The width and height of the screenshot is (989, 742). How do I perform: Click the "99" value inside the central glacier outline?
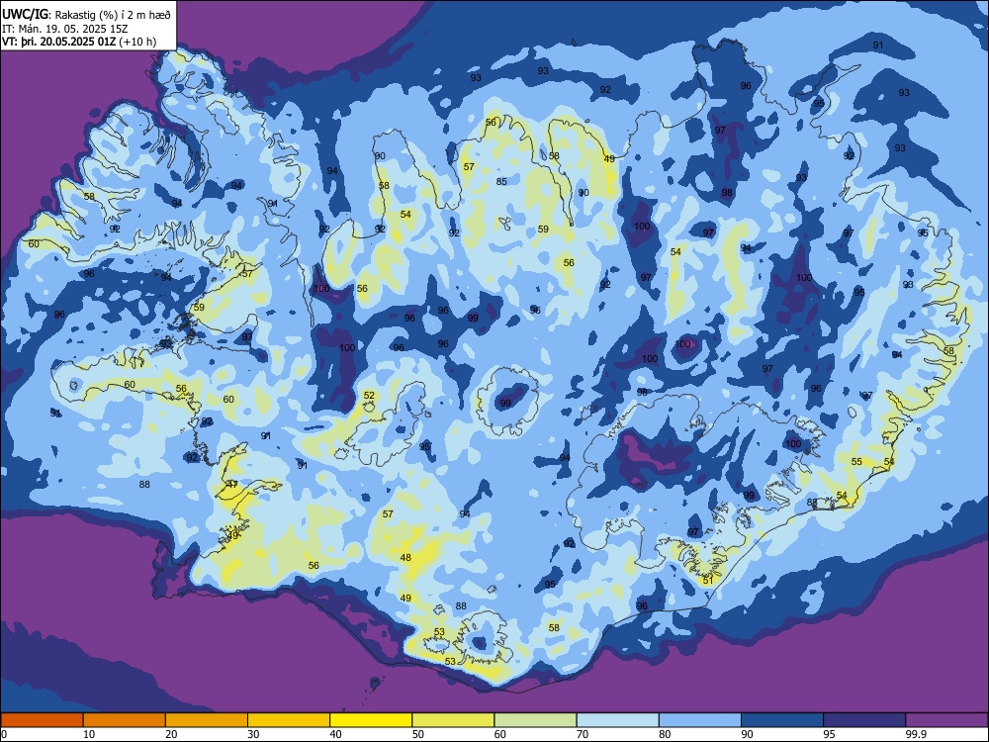click(x=505, y=404)
